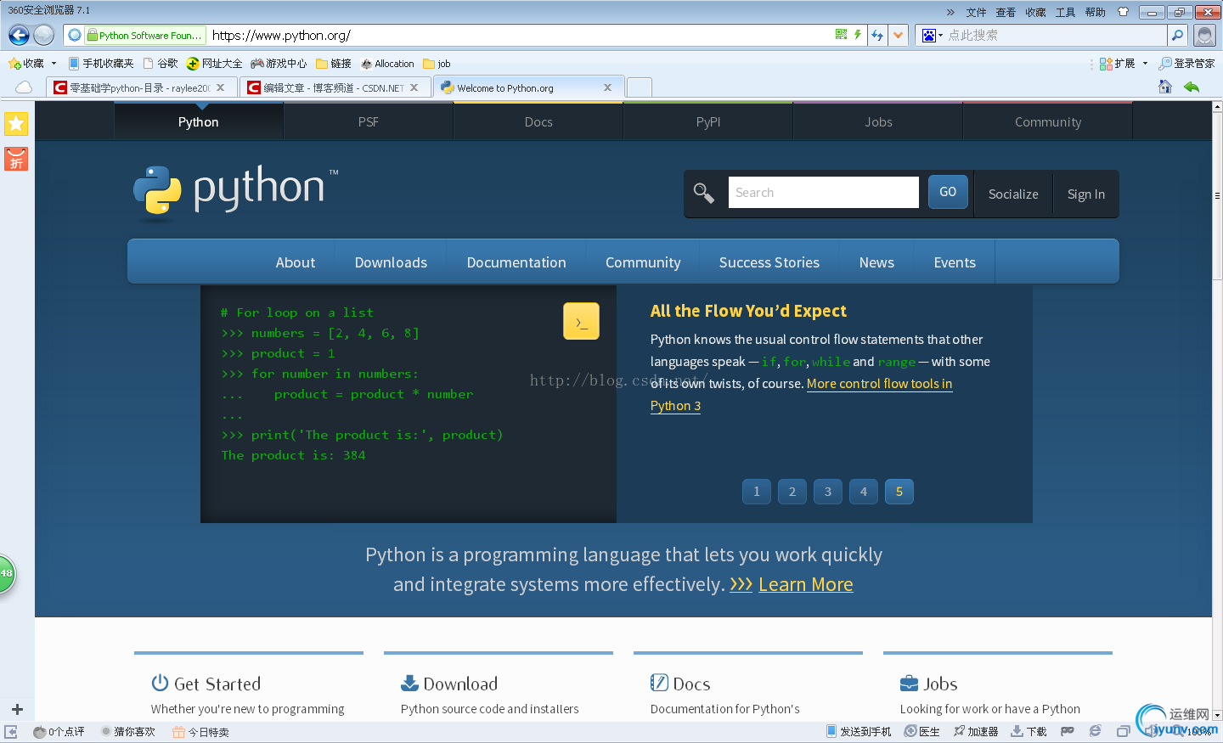Image resolution: width=1223 pixels, height=743 pixels.
Task: Click the red 折 discount sidebar icon
Action: coord(16,159)
